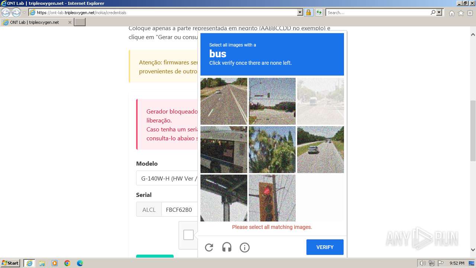Click the ALCL serial prefix label
The image size is (476, 268).
(149, 210)
